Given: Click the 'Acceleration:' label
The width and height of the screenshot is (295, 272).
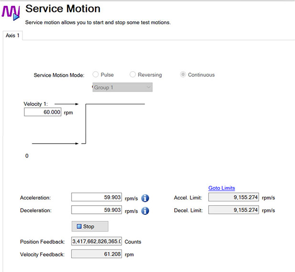Looking at the screenshot, I should pyautogui.click(x=35, y=198).
